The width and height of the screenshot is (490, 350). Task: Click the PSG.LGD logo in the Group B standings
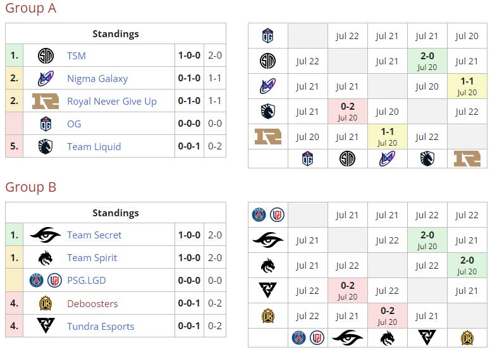tap(46, 281)
